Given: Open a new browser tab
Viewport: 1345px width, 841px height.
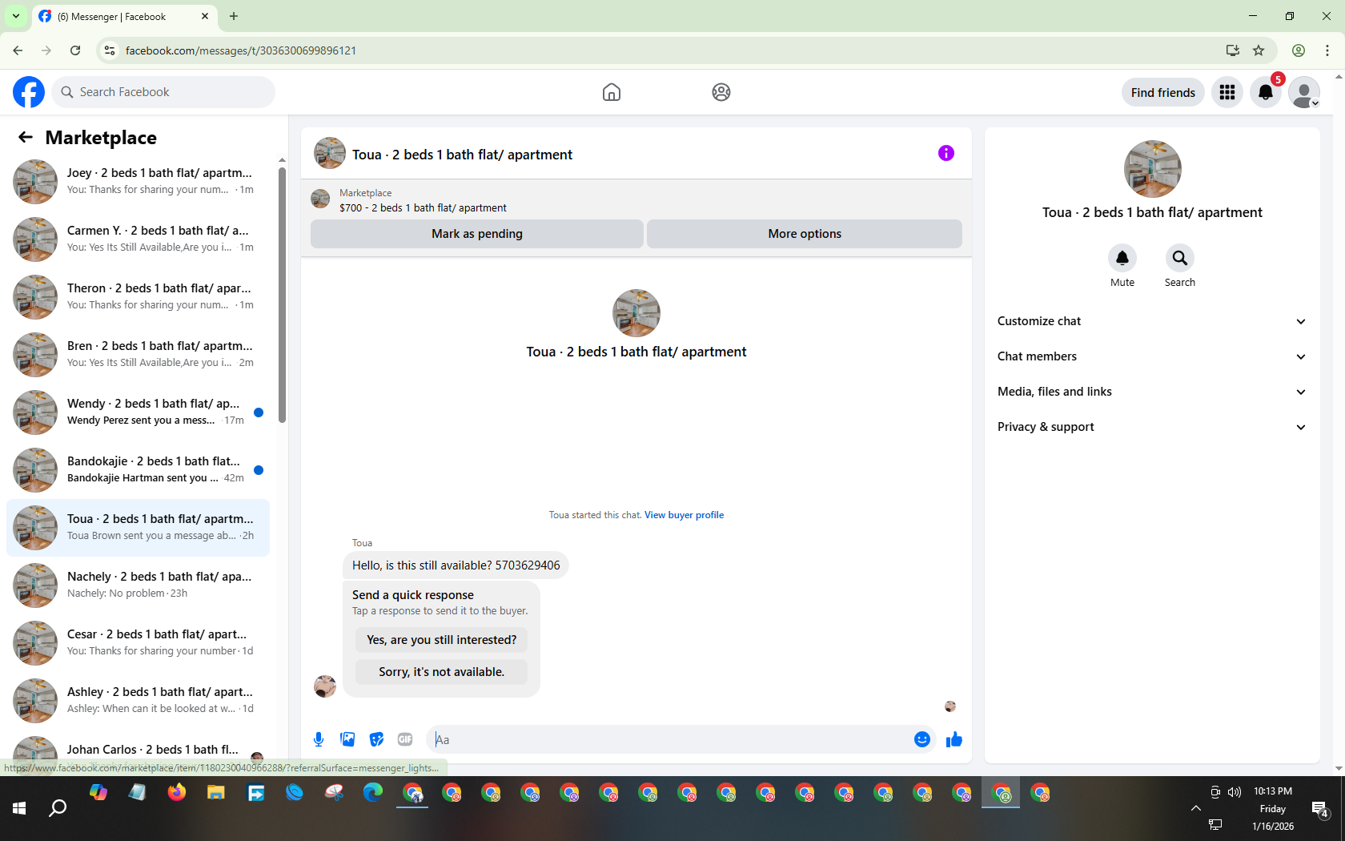Looking at the screenshot, I should pos(234,16).
